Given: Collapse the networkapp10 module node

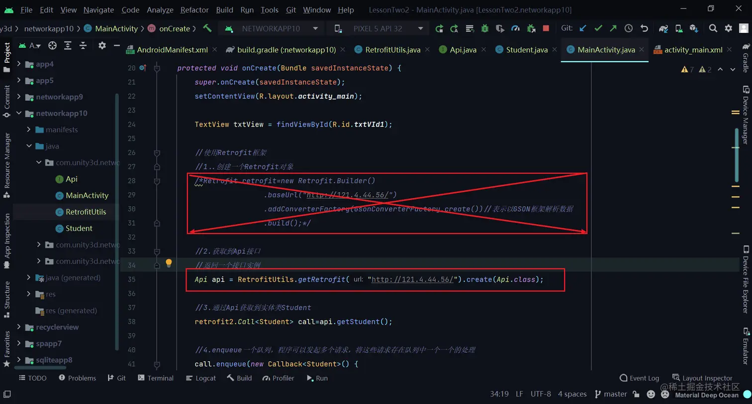Looking at the screenshot, I should point(19,113).
